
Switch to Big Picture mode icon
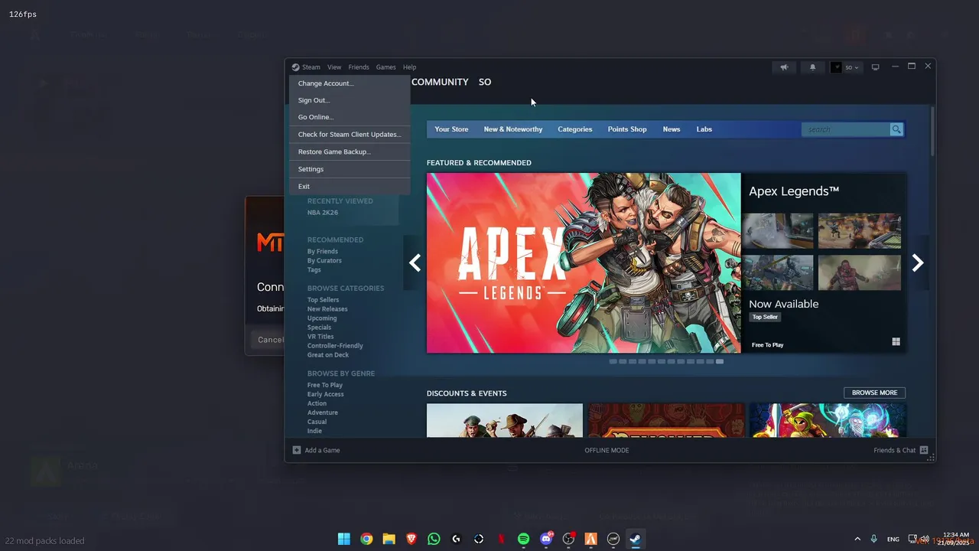click(876, 67)
